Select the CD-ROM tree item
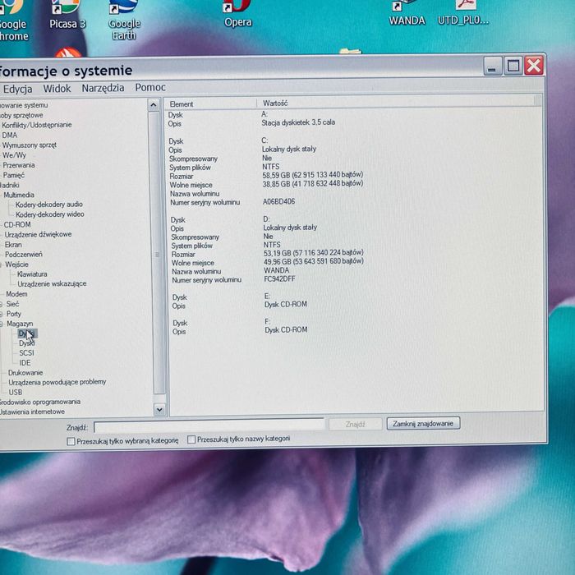Image resolution: width=575 pixels, height=575 pixels. pyautogui.click(x=17, y=224)
